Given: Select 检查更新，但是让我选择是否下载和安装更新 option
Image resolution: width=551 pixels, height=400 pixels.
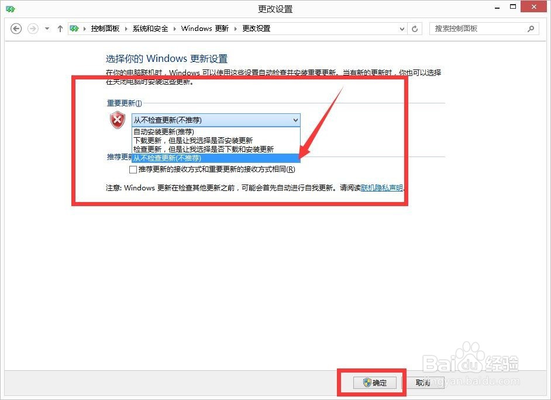Looking at the screenshot, I should [x=181, y=148].
